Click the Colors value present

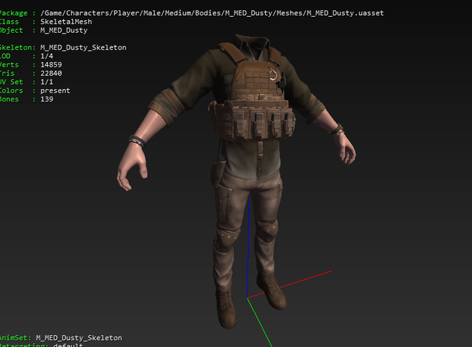(56, 90)
